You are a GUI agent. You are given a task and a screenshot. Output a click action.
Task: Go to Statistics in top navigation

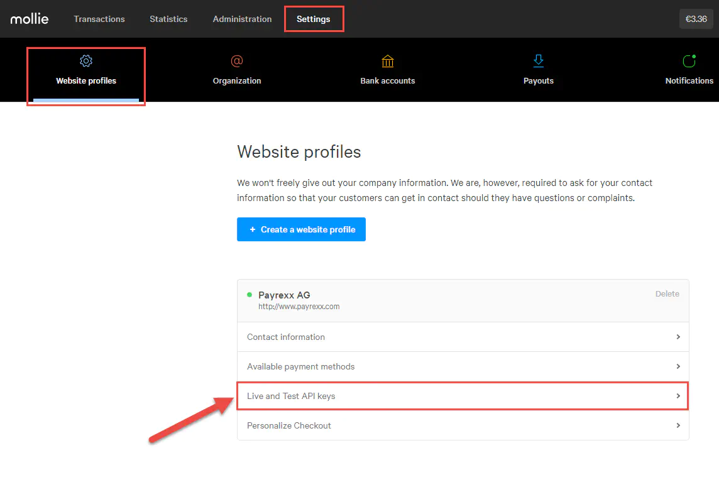click(x=168, y=19)
